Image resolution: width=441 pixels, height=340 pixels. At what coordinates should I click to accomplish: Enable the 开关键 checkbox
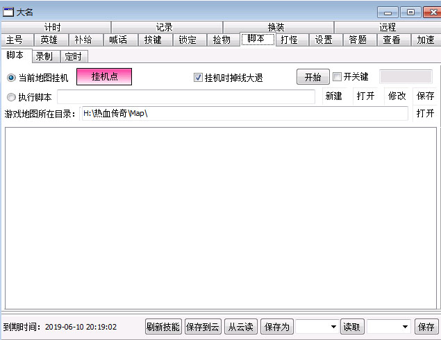tap(351, 76)
